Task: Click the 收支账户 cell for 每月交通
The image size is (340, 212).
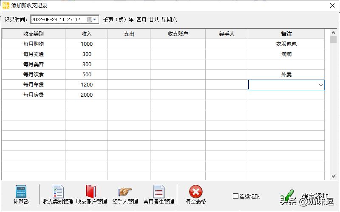Action: (x=178, y=54)
